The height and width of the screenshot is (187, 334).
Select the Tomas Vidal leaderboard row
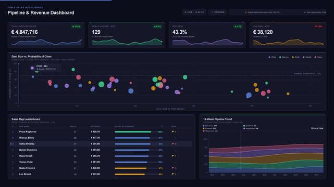(101, 162)
